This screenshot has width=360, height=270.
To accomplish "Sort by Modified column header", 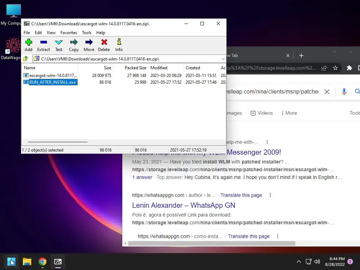I will click(x=166, y=68).
